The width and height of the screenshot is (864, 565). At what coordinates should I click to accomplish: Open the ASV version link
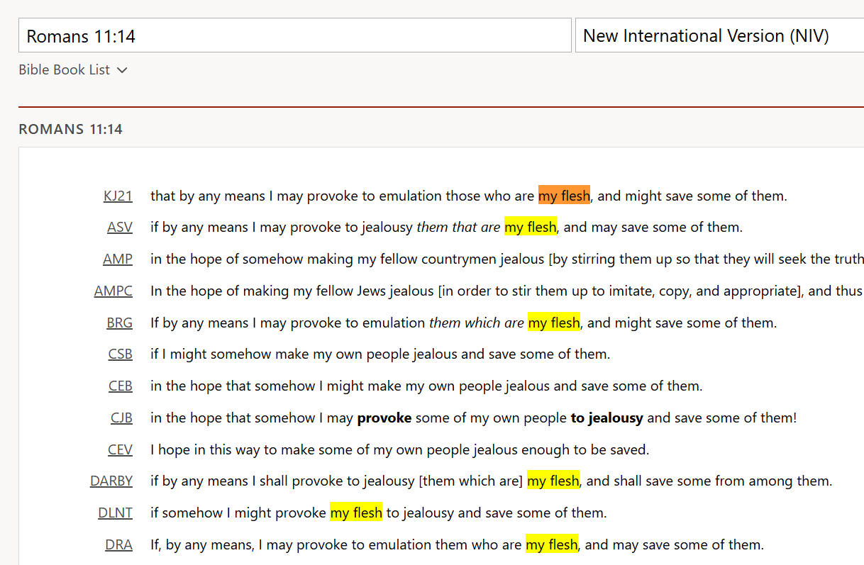point(120,228)
